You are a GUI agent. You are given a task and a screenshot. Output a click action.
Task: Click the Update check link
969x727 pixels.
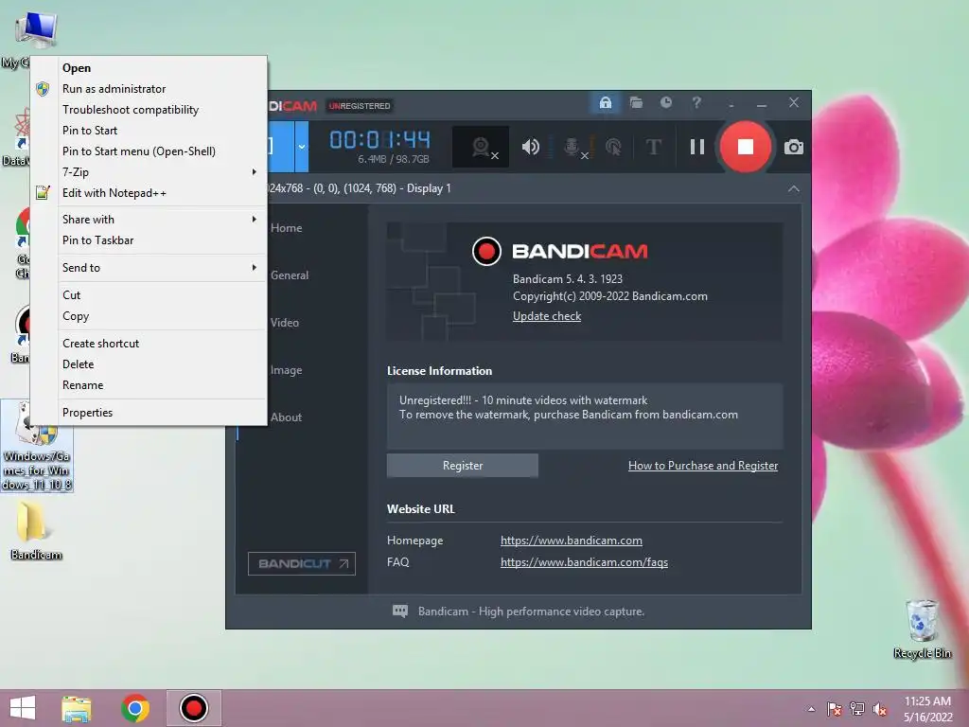pos(547,316)
